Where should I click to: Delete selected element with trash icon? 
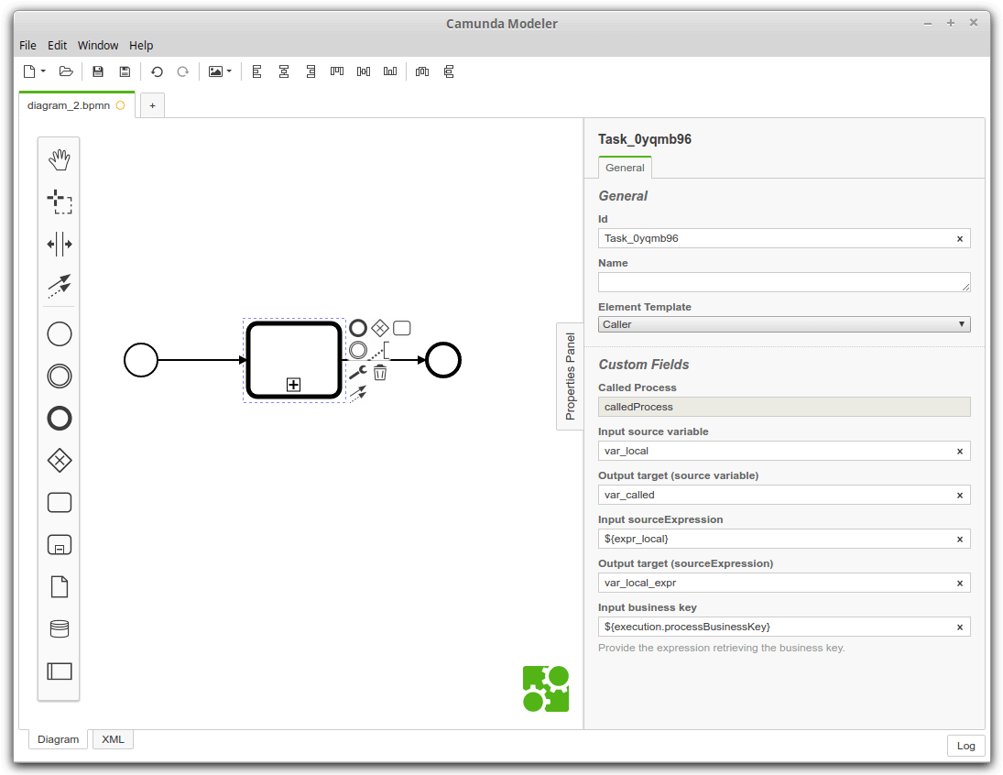[x=380, y=373]
